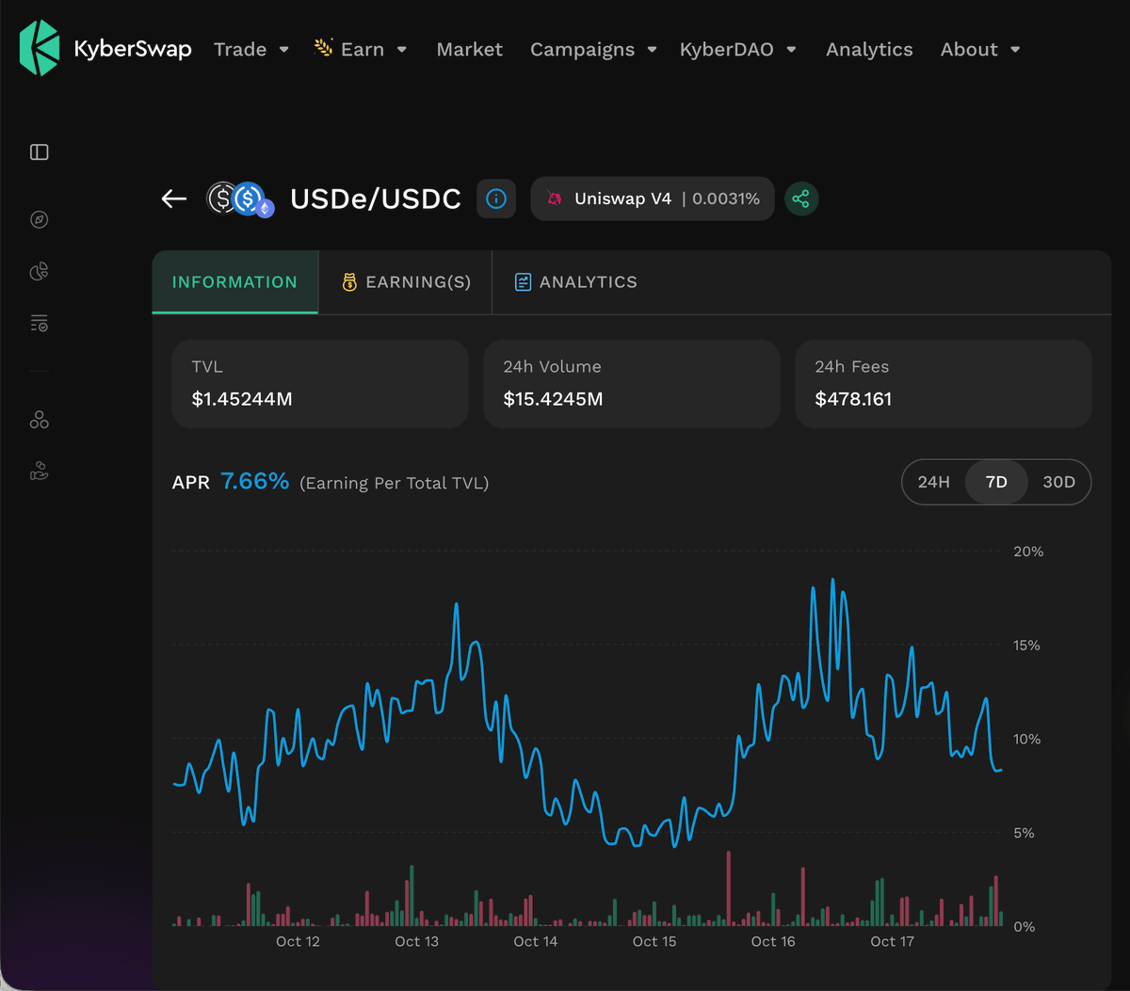Click the APR 7.66% value
The height and width of the screenshot is (991, 1130).
click(254, 481)
